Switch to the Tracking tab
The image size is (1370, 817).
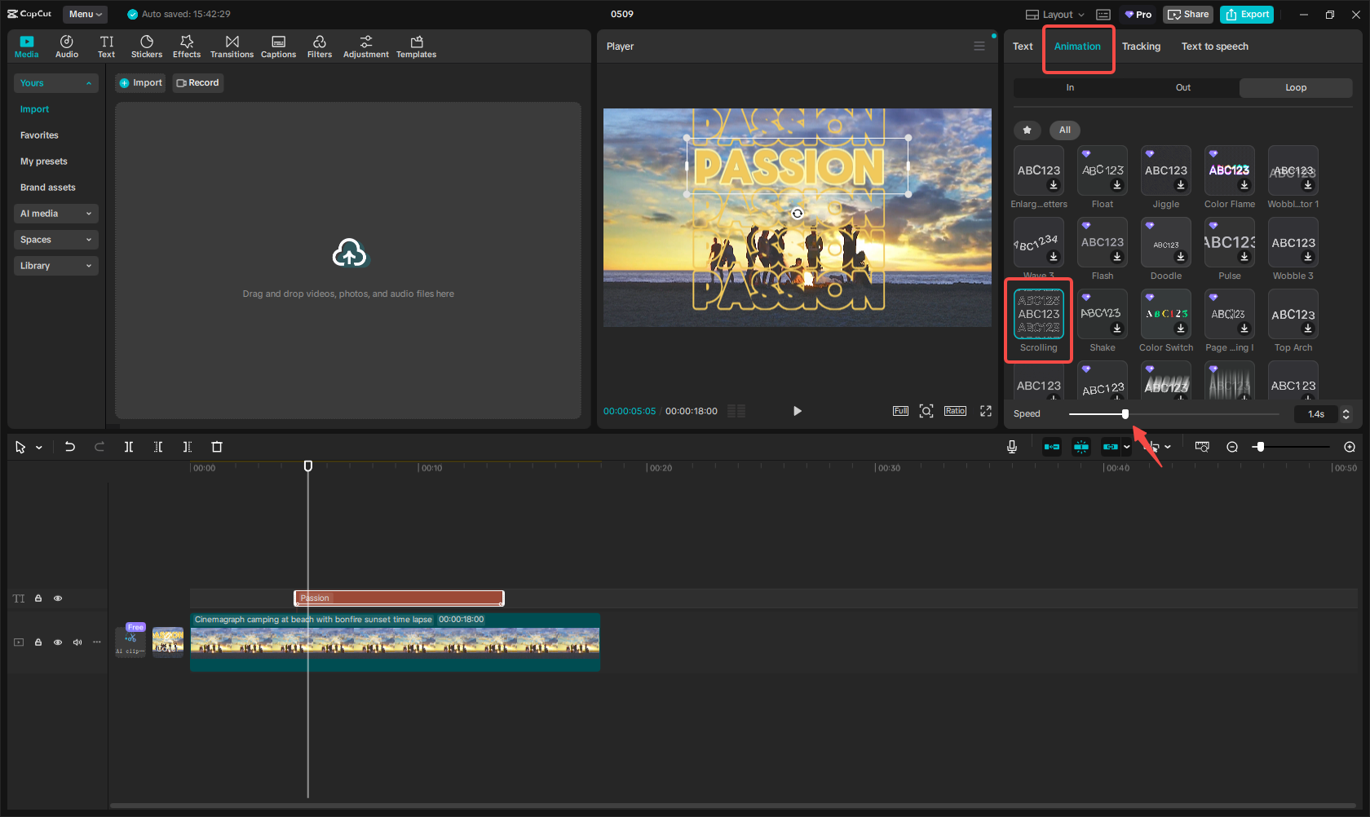(x=1141, y=46)
